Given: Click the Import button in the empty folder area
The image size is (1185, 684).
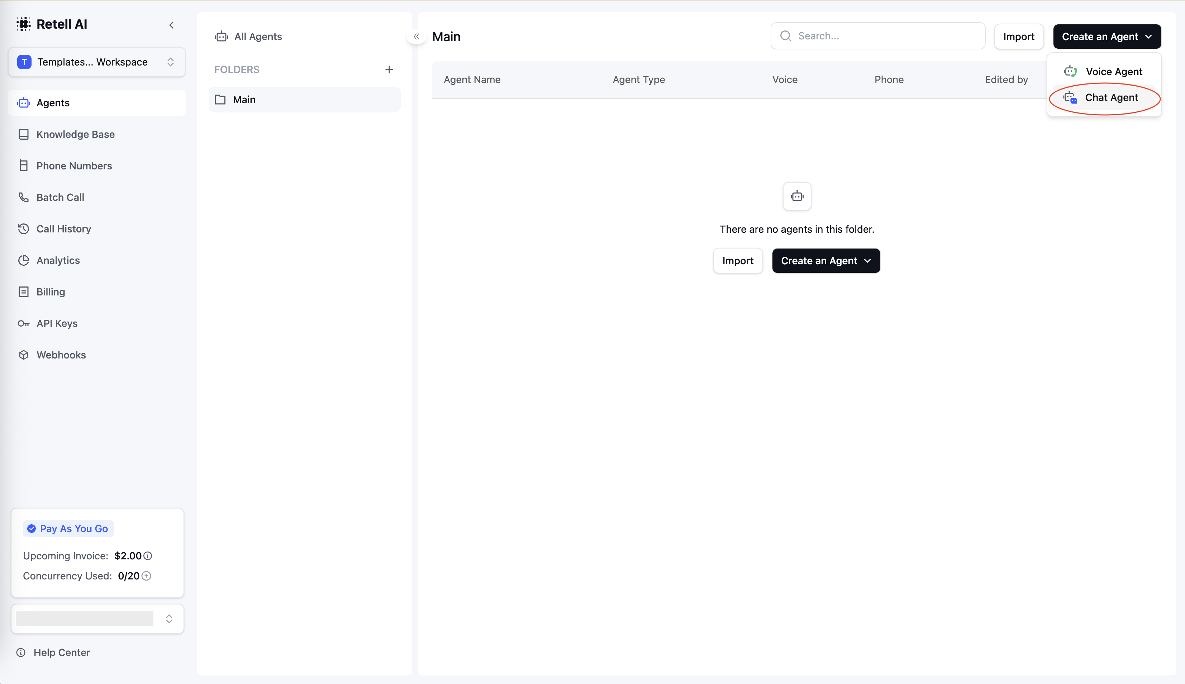Looking at the screenshot, I should coord(738,261).
